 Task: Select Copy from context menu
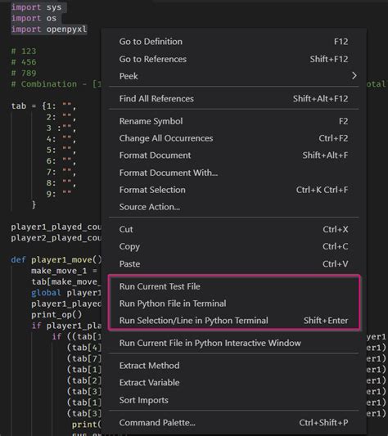233,246
